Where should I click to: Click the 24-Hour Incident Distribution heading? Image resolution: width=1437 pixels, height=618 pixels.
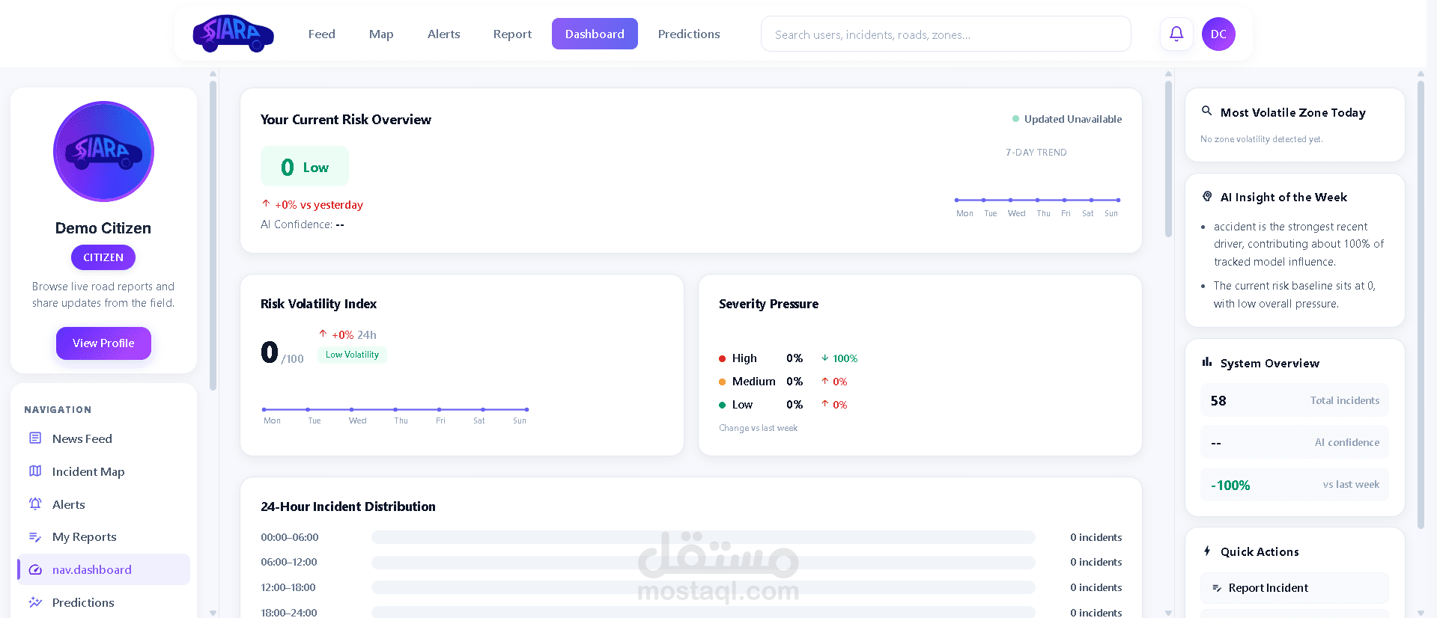[348, 507]
